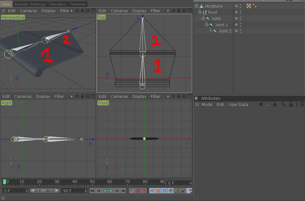
Task: Open Cameras menu in Top viewport
Action: tap(119, 11)
